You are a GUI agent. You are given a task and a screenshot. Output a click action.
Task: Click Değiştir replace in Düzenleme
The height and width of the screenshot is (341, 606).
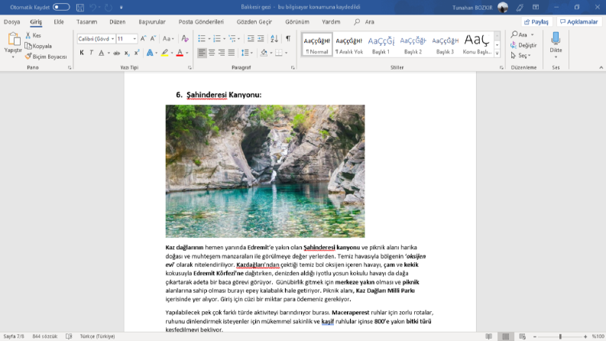point(523,45)
